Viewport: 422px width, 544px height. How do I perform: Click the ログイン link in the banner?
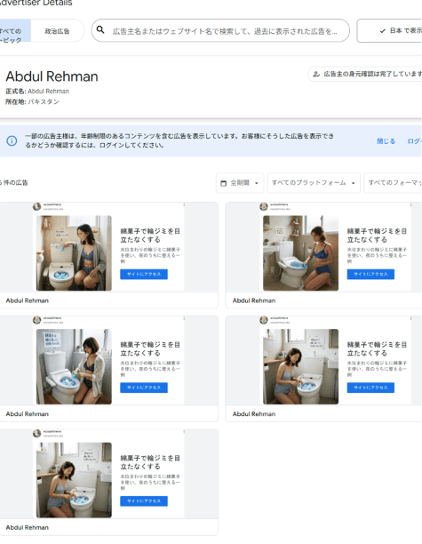tap(414, 141)
